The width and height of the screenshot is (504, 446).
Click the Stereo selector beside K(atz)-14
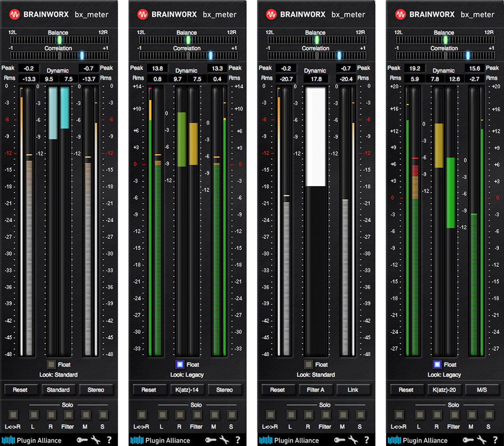click(x=224, y=390)
